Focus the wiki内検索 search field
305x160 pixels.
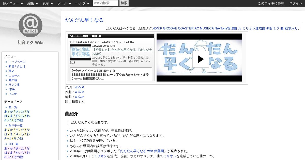105,3
